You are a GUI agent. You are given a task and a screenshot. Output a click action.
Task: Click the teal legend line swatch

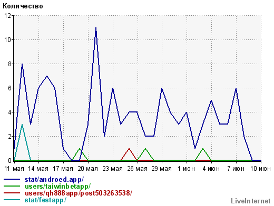12,200
